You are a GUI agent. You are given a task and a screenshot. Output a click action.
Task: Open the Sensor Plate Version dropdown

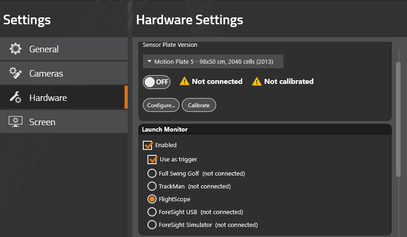point(213,61)
